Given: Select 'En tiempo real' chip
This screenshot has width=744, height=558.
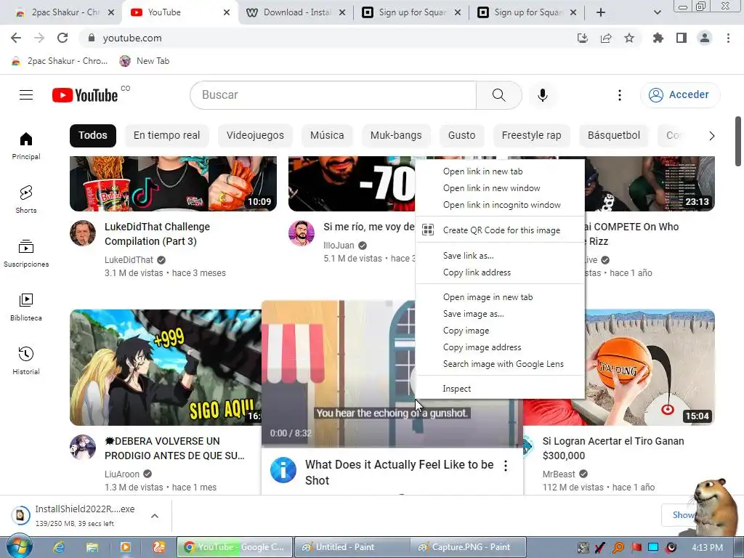Looking at the screenshot, I should [x=166, y=136].
